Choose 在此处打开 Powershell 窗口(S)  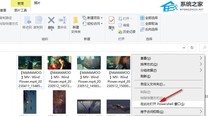point(168,104)
